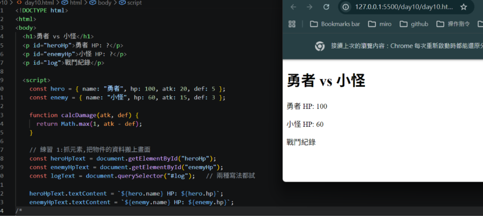Click the 戰鬥紀錄 text on the webpage
The height and width of the screenshot is (216, 483).
pos(301,142)
